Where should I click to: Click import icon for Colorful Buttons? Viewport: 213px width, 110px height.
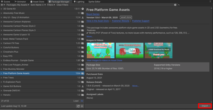[x=83, y=48]
